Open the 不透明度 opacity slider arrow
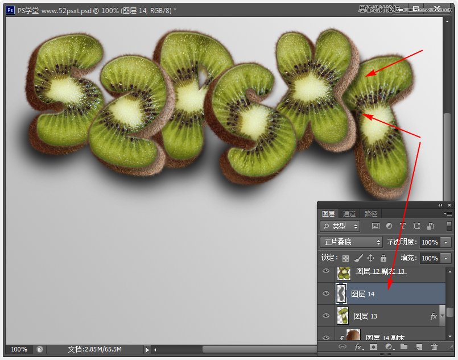Screen dimensions: 458x360 click(x=445, y=242)
